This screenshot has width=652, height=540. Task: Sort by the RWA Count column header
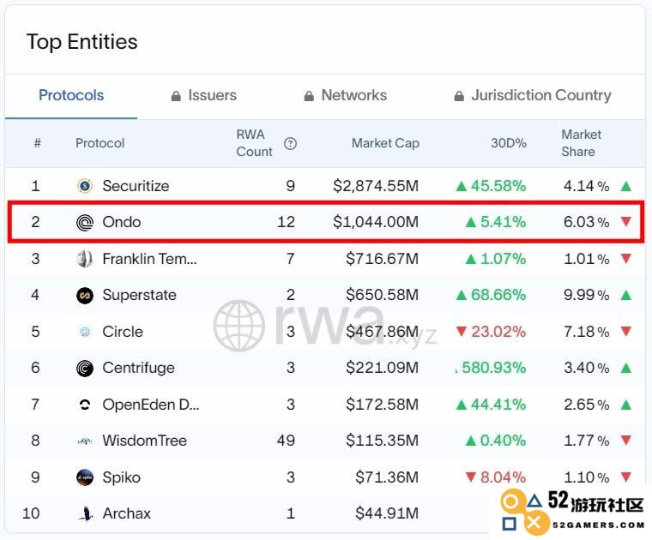click(x=254, y=143)
